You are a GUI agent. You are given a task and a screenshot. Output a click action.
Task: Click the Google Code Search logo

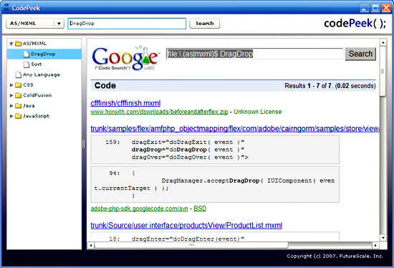pos(125,58)
